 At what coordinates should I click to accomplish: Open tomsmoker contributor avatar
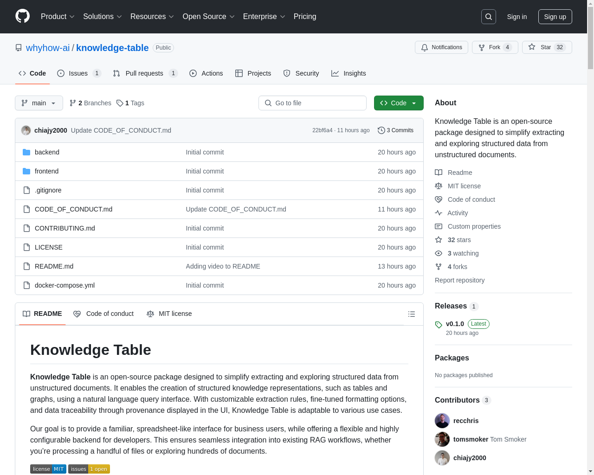[x=442, y=439]
